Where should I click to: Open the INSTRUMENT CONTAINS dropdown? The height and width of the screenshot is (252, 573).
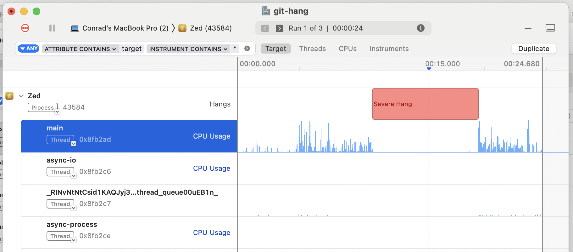188,49
